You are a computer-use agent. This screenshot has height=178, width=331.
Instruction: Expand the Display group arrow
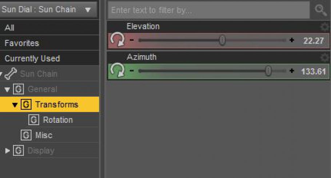(x=8, y=151)
